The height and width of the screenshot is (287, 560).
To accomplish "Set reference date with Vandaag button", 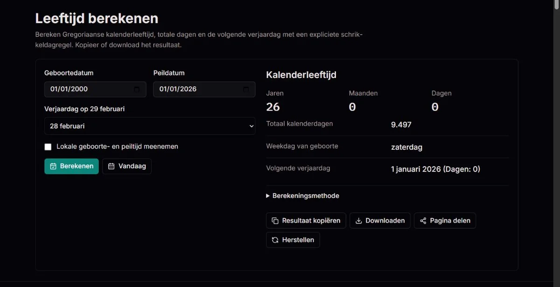I will (x=127, y=166).
